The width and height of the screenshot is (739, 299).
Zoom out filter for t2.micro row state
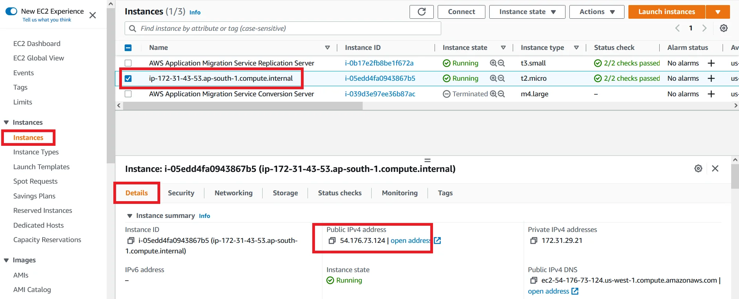point(501,78)
